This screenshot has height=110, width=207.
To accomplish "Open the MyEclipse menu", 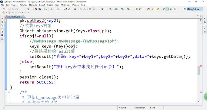I will (65, 5).
